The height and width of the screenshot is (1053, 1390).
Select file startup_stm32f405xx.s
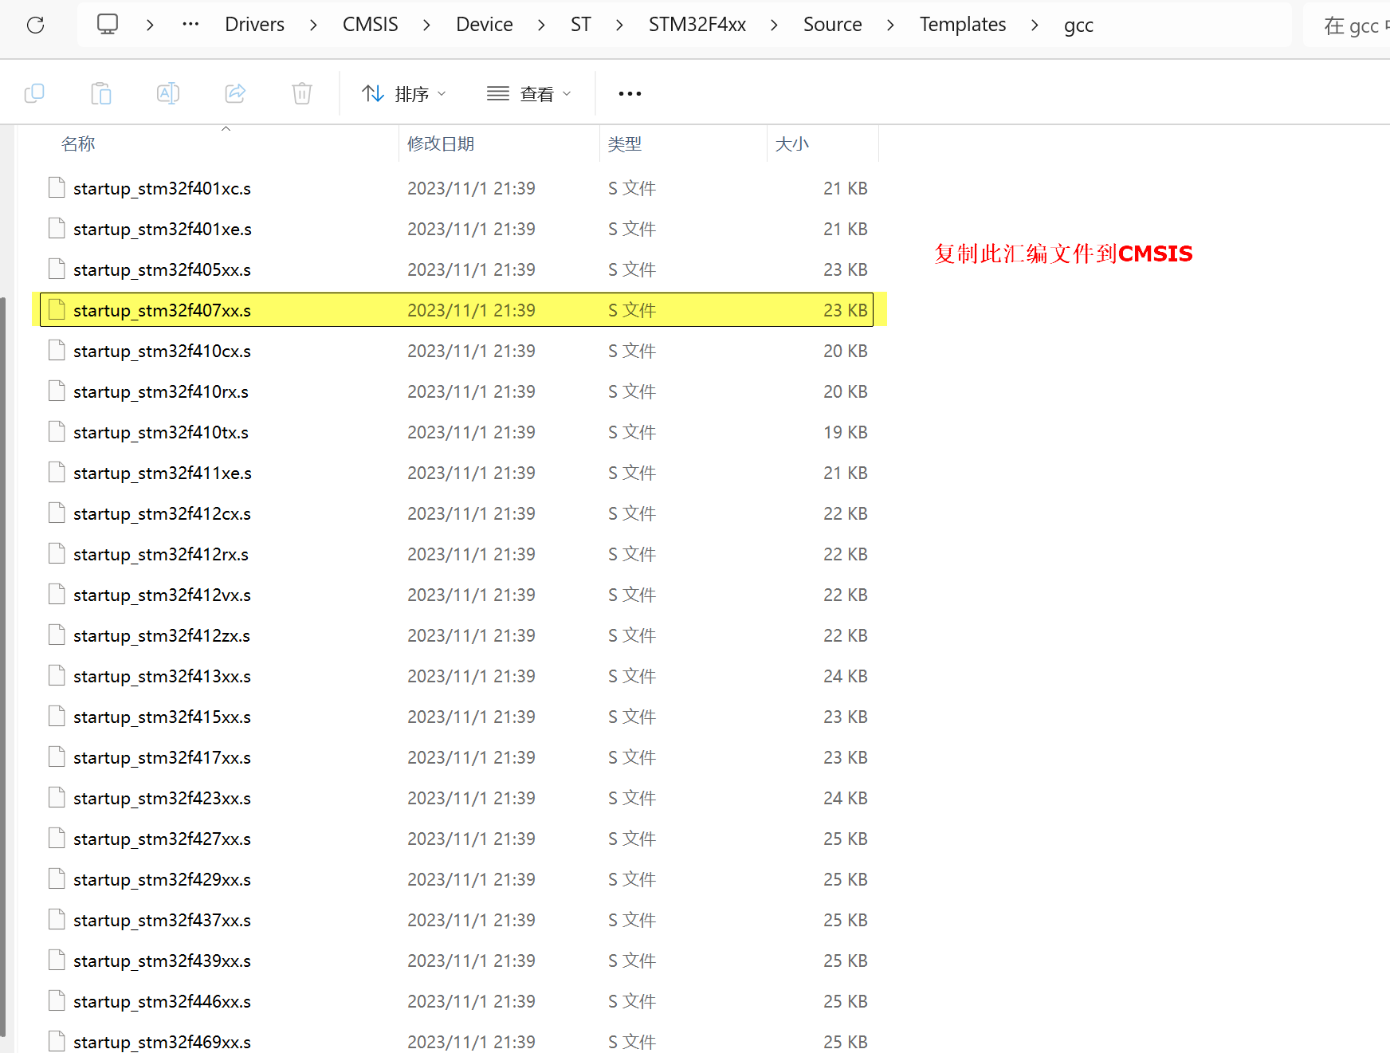point(162,269)
